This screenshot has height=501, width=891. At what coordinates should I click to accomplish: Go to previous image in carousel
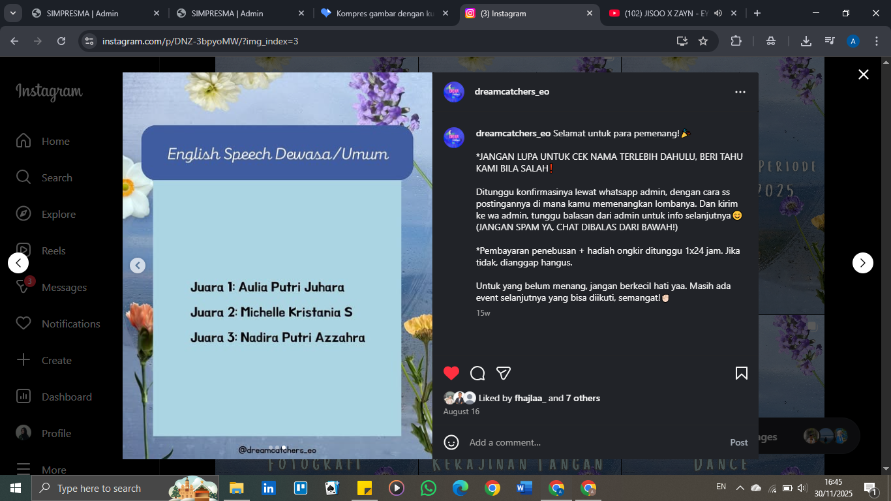[x=137, y=266]
